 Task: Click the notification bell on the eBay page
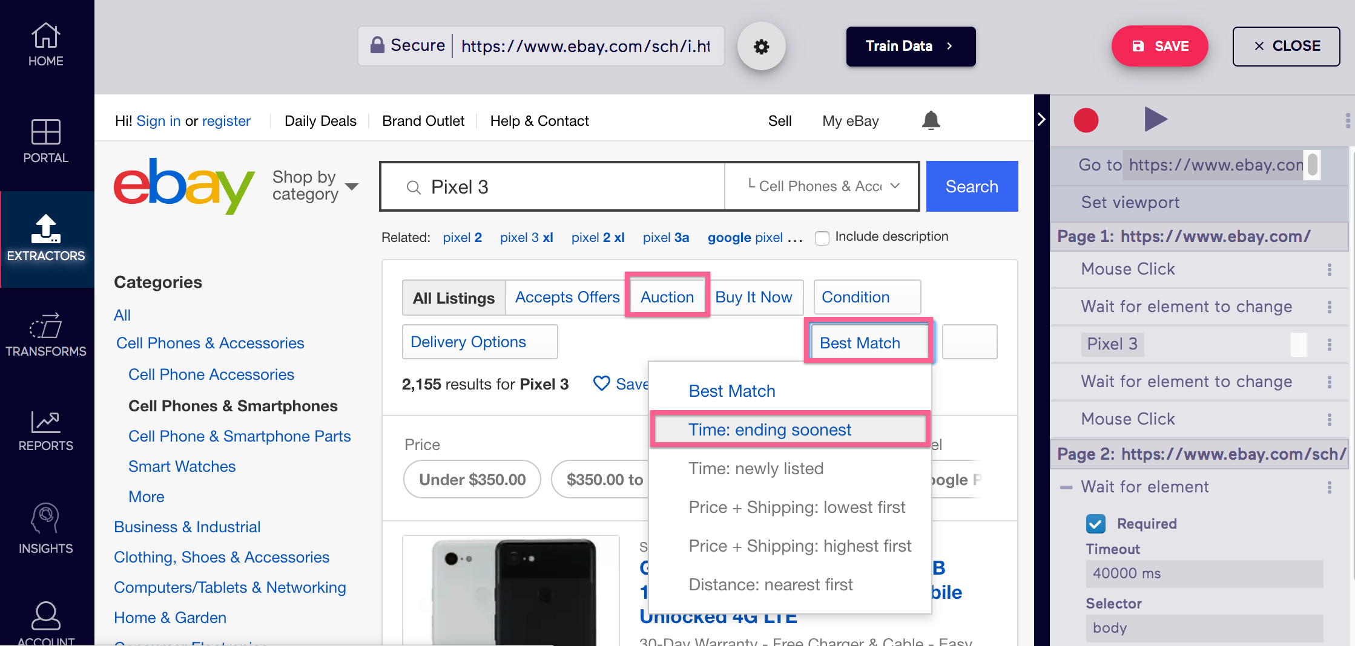coord(931,120)
